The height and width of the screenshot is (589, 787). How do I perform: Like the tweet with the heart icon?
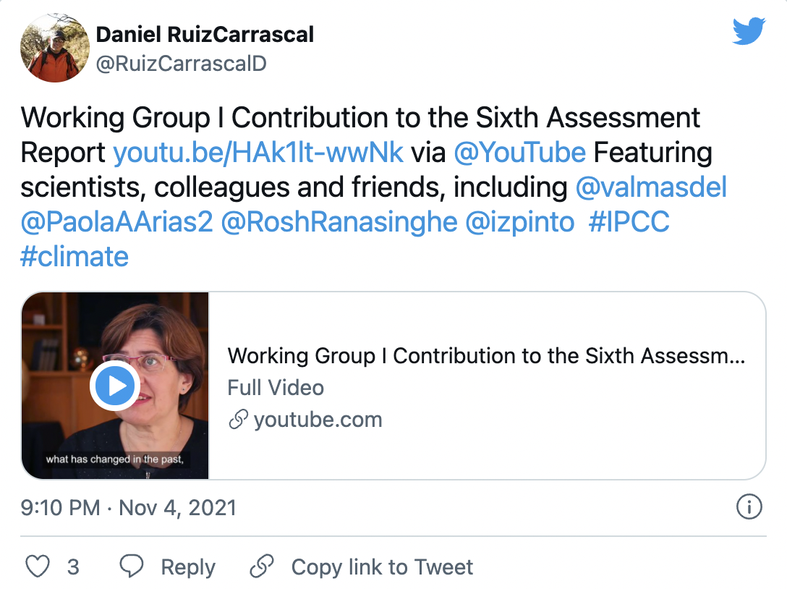coord(38,567)
